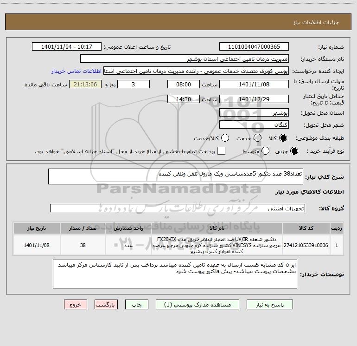The height and width of the screenshot is (346, 357).
Task: Click the اطلاعات کالاهای مورد نیاز section heading
Action: point(309,192)
